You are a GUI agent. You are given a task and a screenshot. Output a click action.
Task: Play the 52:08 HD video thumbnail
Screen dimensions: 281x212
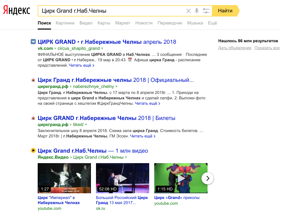(122, 178)
